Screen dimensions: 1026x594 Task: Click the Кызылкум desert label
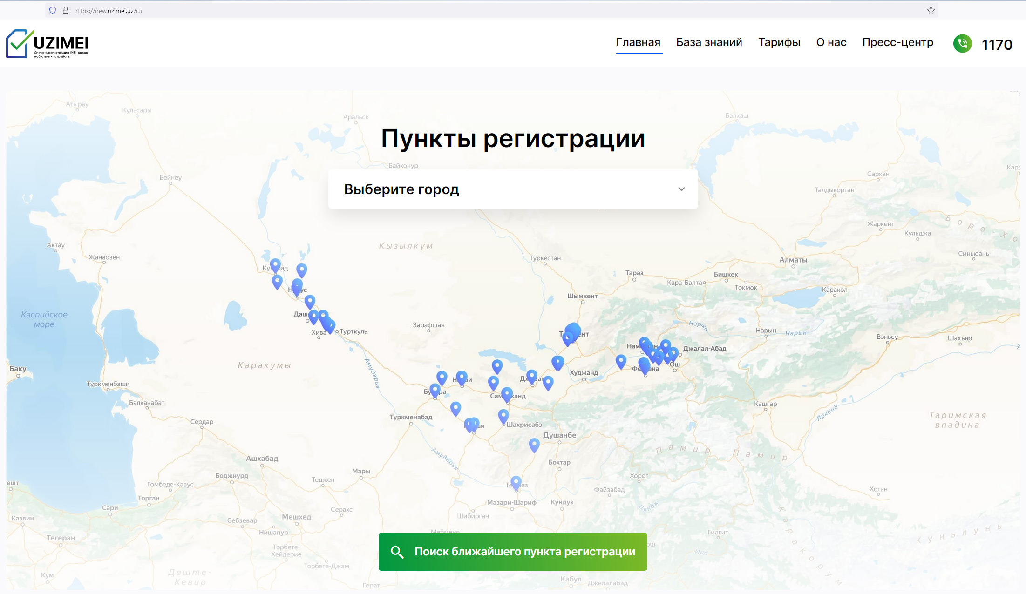click(406, 246)
